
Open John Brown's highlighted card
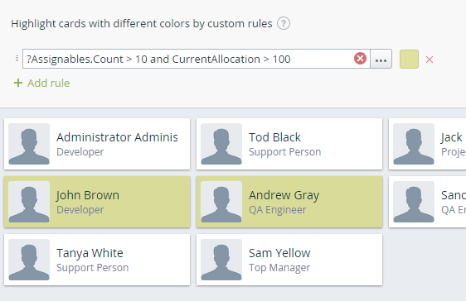(97, 202)
